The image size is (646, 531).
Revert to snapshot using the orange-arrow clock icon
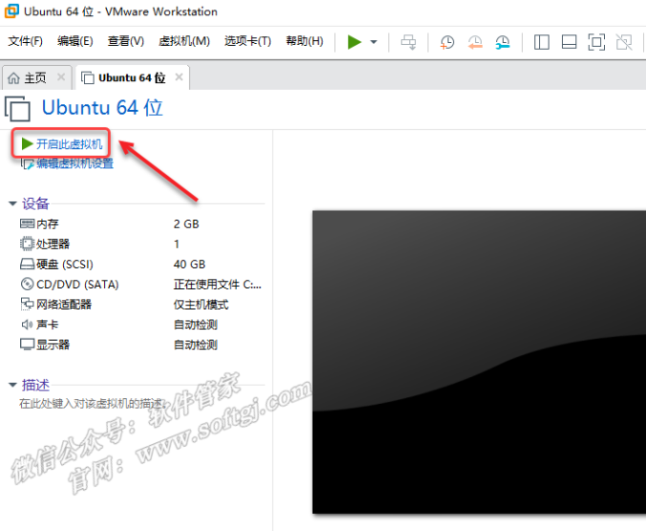(475, 42)
